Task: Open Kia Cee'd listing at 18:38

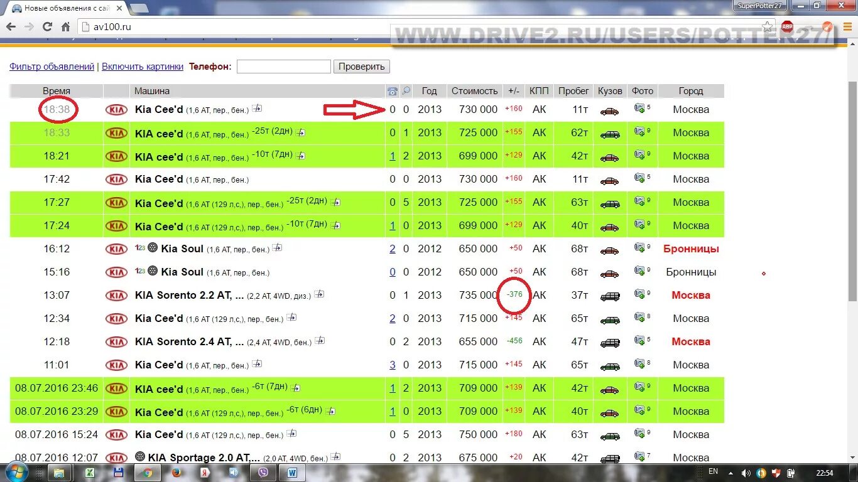Action: point(159,109)
